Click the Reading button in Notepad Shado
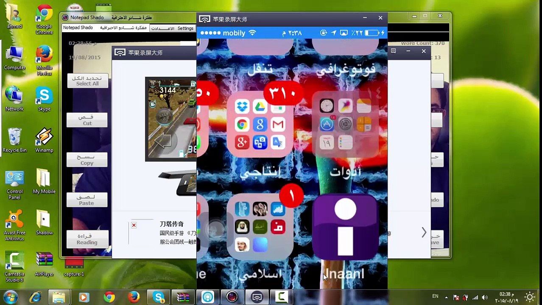The height and width of the screenshot is (305, 542). [x=87, y=239]
